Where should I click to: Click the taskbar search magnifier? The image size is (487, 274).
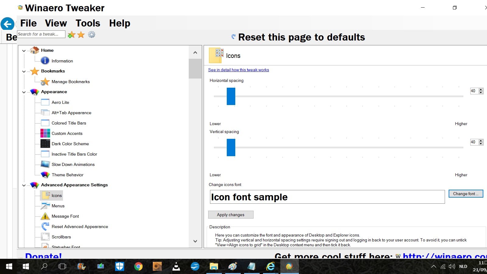44,267
